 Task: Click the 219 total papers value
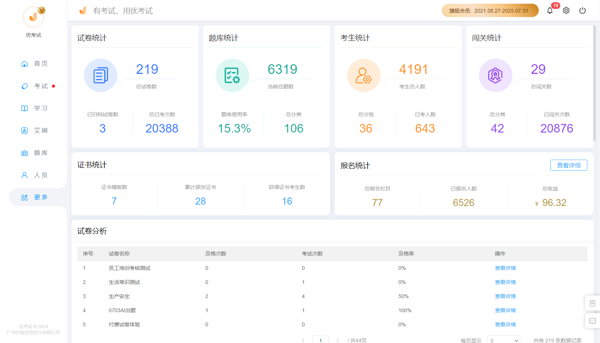(147, 69)
